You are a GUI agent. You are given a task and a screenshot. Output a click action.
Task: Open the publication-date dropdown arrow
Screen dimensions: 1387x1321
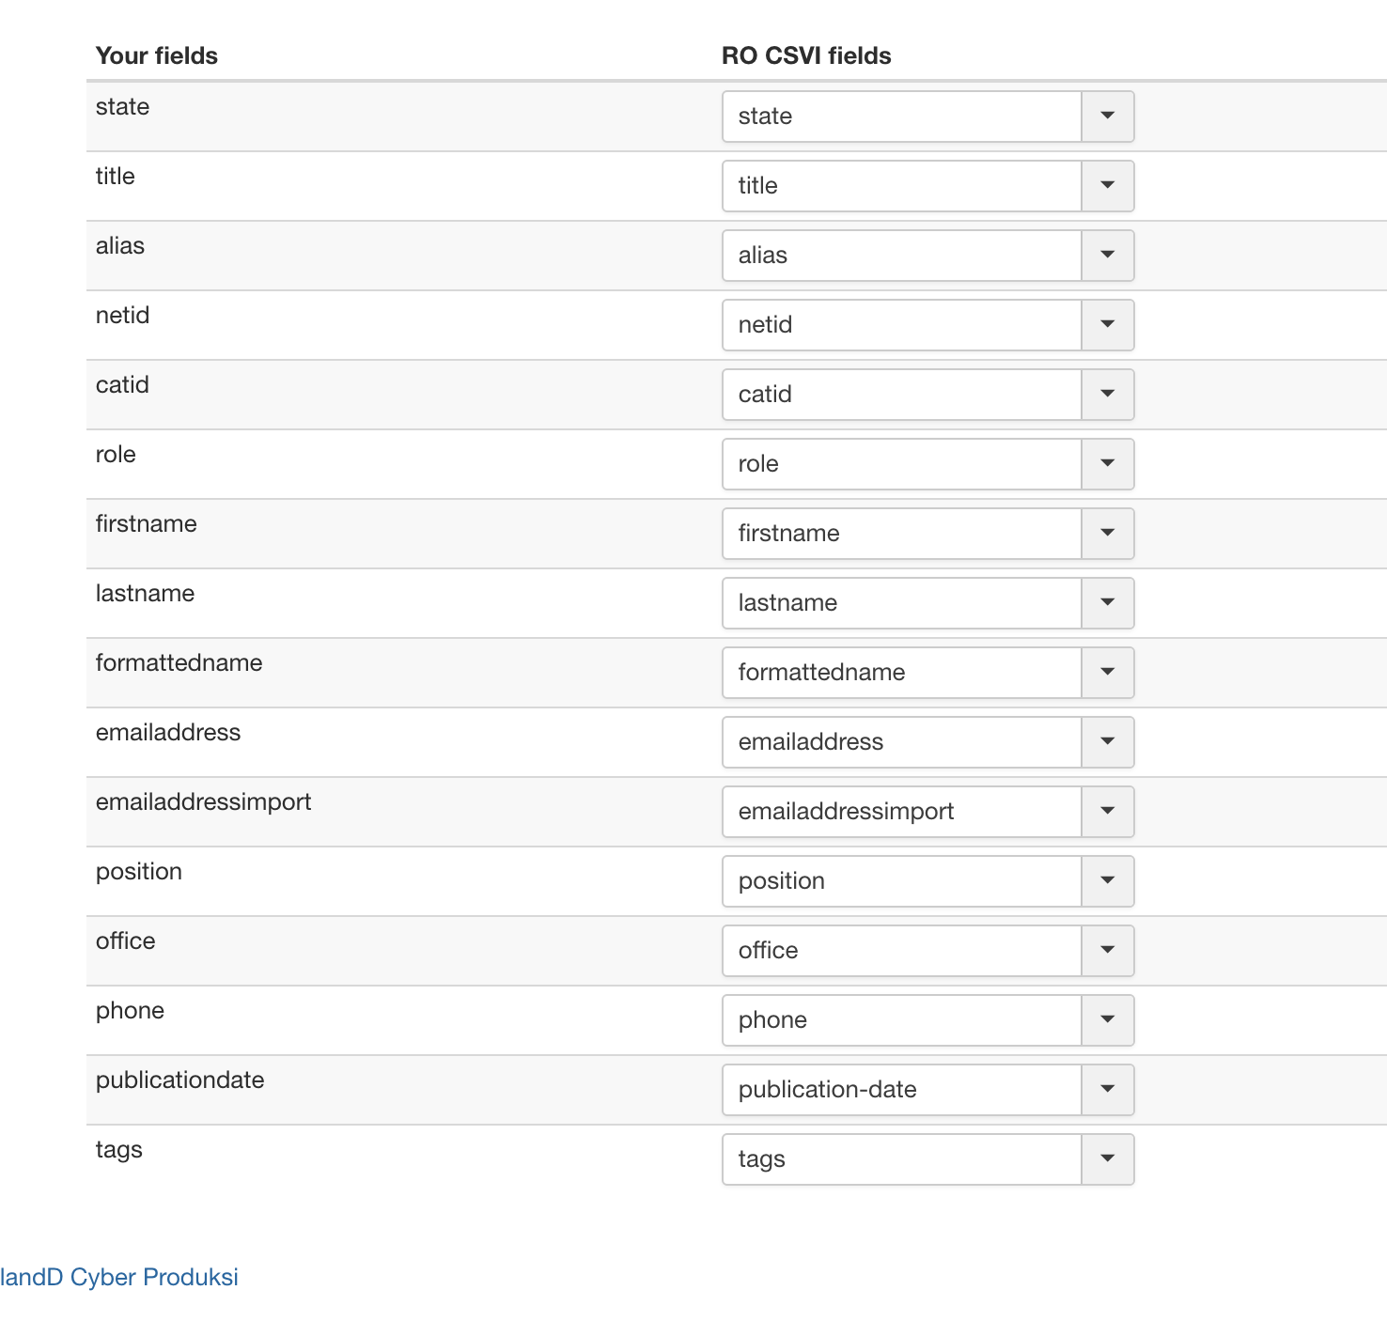1107,1090
